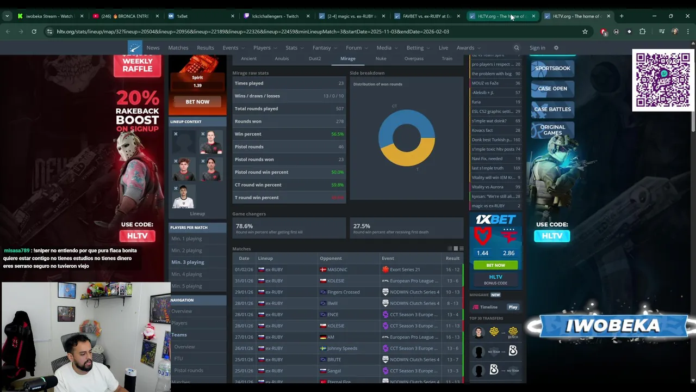Click Play button beside Timeline minigame
Screen dimensions: 696x392
click(x=513, y=307)
